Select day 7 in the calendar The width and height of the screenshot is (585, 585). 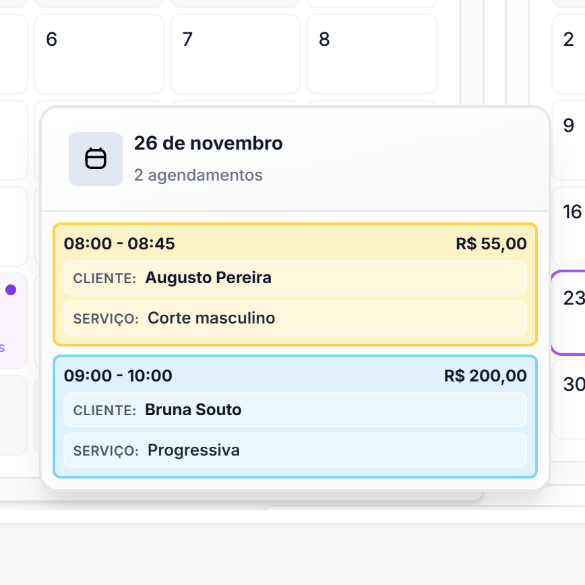[235, 54]
